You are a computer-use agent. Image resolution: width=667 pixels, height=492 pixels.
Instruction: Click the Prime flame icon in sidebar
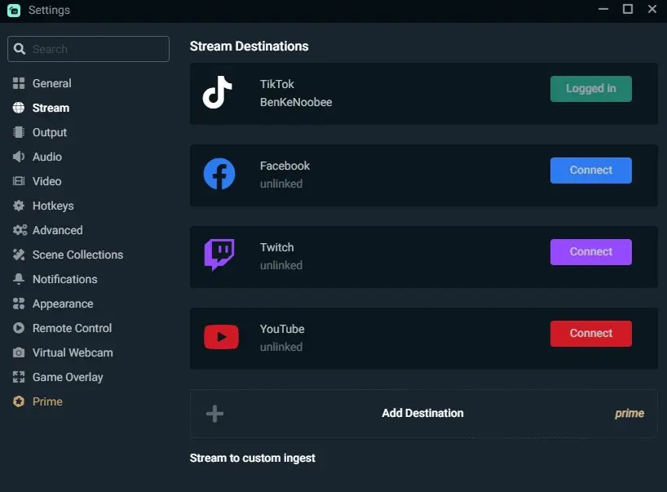coord(16,401)
